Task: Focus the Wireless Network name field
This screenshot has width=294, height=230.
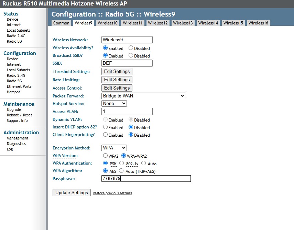Action: coord(127,40)
